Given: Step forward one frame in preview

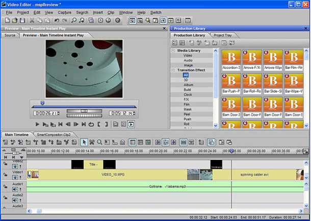Looking at the screenshot, I should pos(76,124).
